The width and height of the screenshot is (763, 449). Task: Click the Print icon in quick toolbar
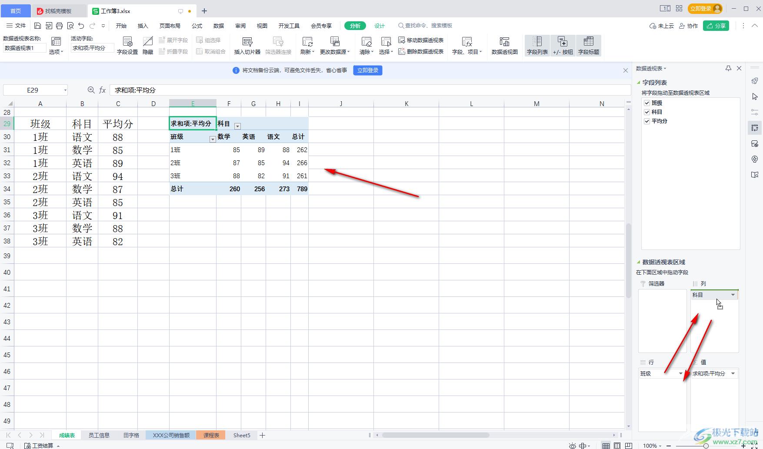(60, 26)
